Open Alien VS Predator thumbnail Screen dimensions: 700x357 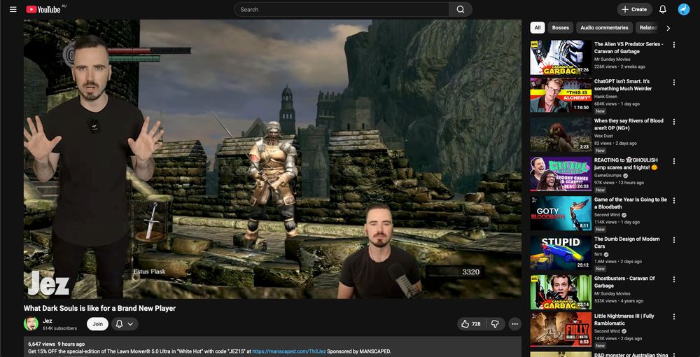pyautogui.click(x=561, y=57)
